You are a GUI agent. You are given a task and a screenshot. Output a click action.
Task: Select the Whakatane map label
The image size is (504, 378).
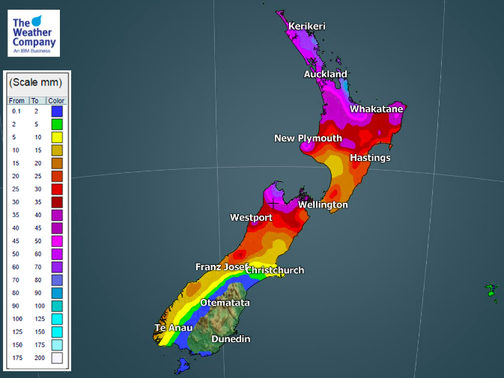[377, 109]
